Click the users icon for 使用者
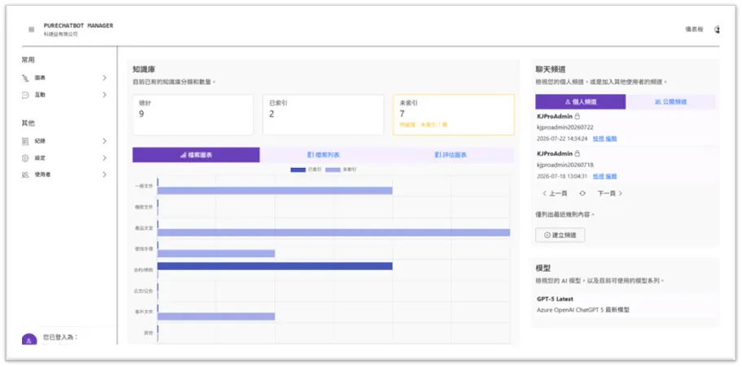 pyautogui.click(x=25, y=175)
